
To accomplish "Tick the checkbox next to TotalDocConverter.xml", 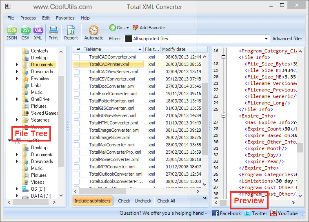I will pyautogui.click(x=77, y=86).
